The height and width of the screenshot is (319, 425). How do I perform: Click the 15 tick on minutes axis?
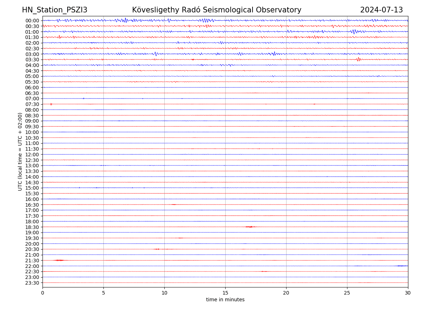point(225,293)
